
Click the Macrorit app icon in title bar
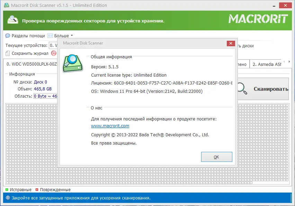(7, 5)
